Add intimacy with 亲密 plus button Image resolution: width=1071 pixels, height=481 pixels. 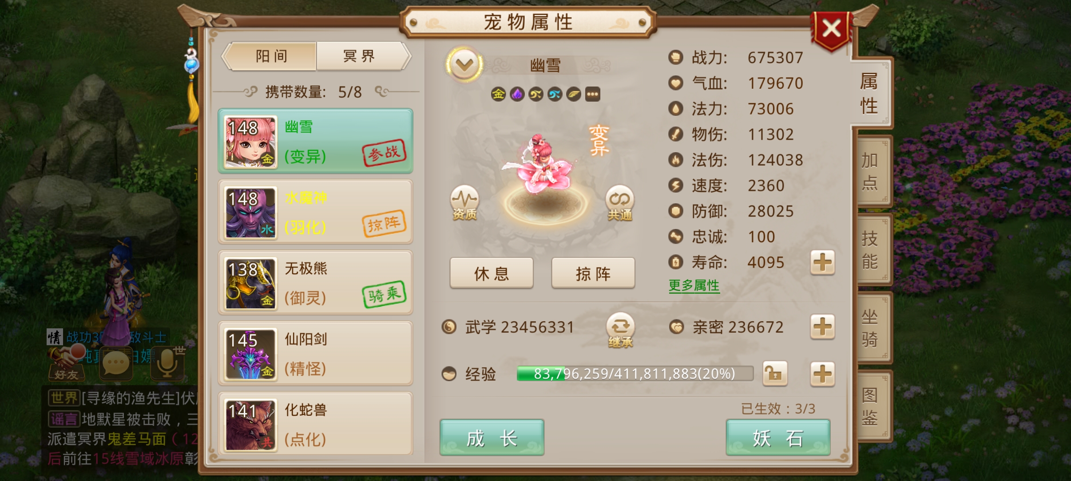[x=822, y=327]
